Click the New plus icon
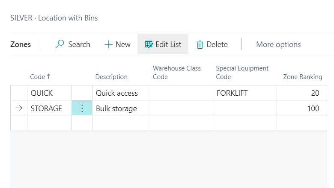Screen dimensions: 334x188 click(109, 44)
